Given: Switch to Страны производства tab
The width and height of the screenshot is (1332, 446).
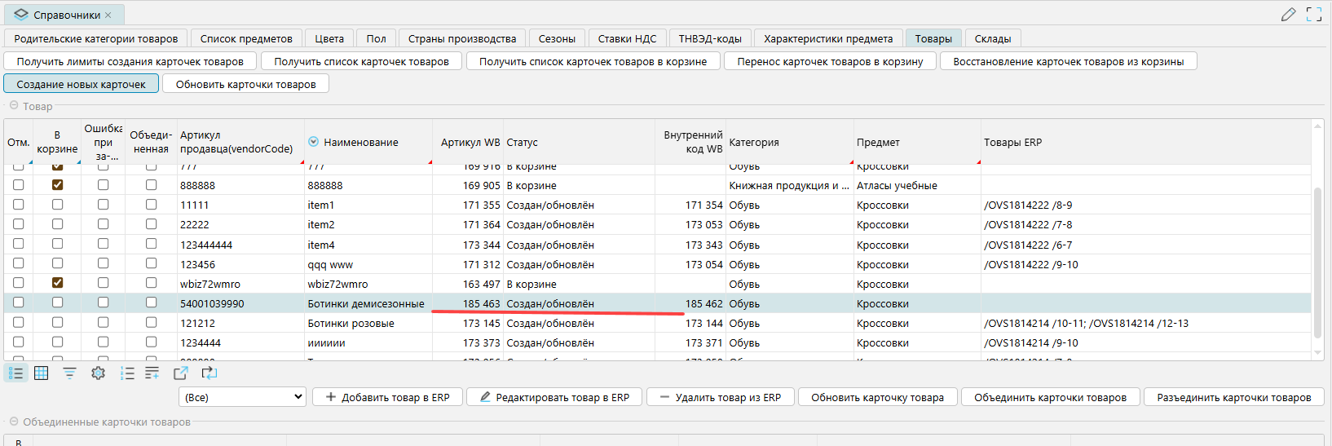Looking at the screenshot, I should pos(462,38).
